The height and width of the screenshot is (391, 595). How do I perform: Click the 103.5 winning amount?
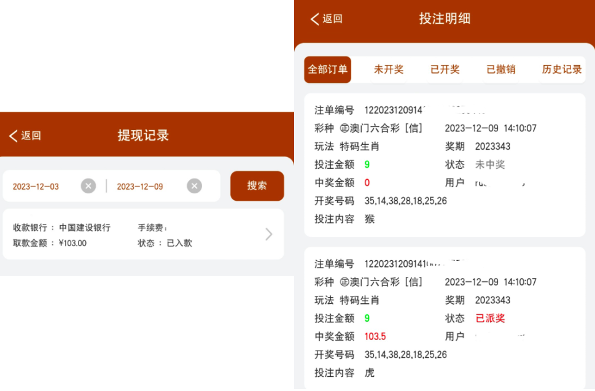pyautogui.click(x=375, y=336)
